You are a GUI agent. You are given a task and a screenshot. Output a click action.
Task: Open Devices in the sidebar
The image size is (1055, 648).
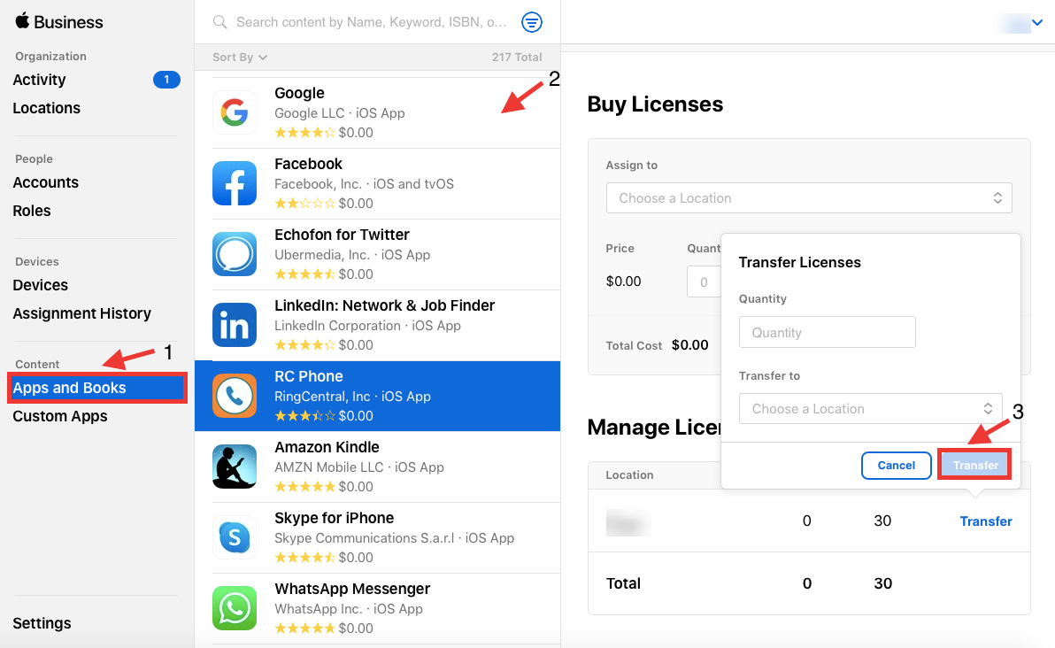coord(41,285)
